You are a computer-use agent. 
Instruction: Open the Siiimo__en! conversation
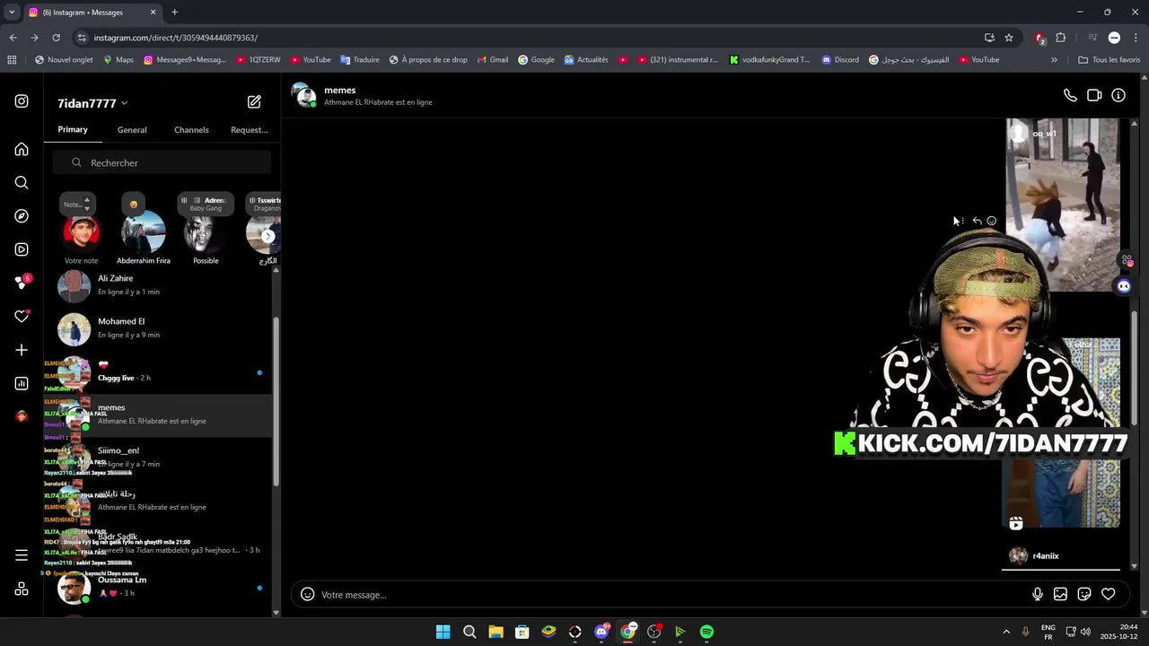pyautogui.click(x=158, y=458)
